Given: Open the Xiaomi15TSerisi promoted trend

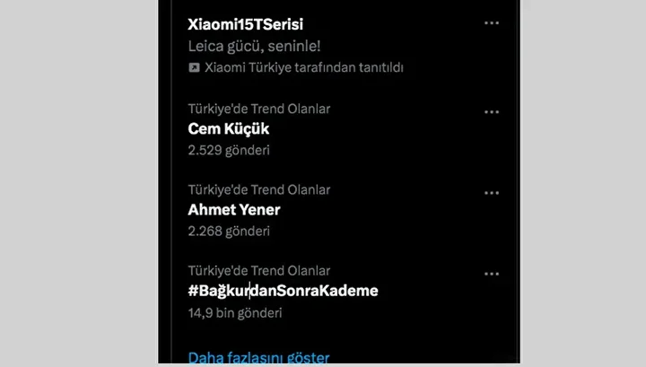Looking at the screenshot, I should coord(246,24).
